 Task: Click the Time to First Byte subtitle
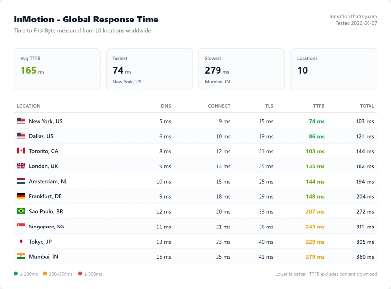pos(82,31)
